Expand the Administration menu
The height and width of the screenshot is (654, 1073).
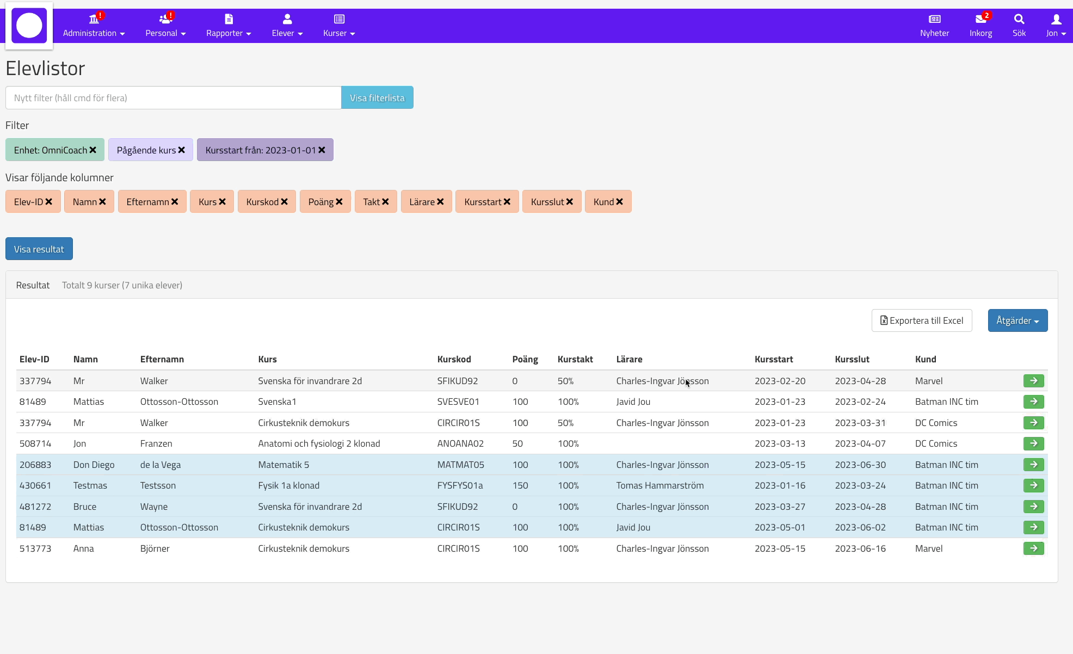click(94, 26)
